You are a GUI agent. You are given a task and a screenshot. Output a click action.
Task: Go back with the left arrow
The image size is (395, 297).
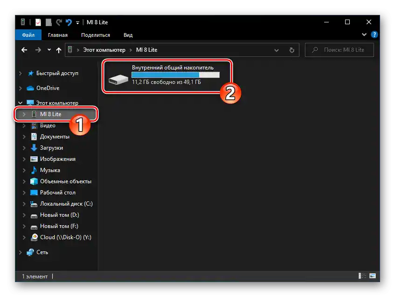point(24,50)
